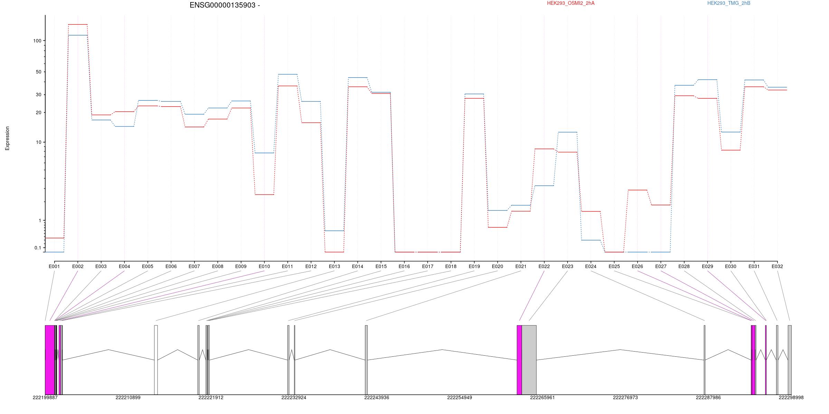Click the E007 exon label

(194, 266)
